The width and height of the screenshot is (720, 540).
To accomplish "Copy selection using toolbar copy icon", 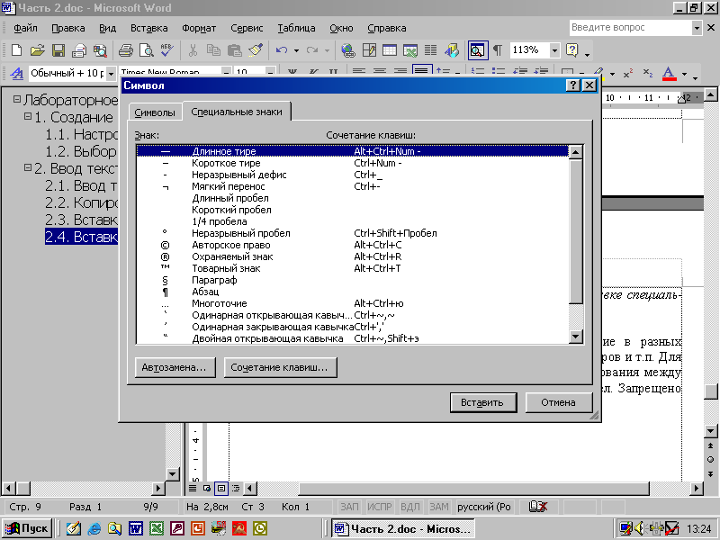I will pyautogui.click(x=213, y=50).
